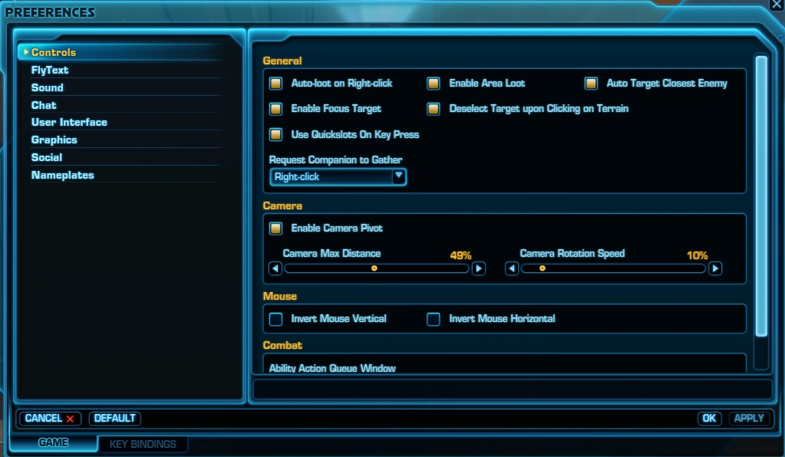Reset settings with Default button
The height and width of the screenshot is (457, 785).
pos(115,418)
